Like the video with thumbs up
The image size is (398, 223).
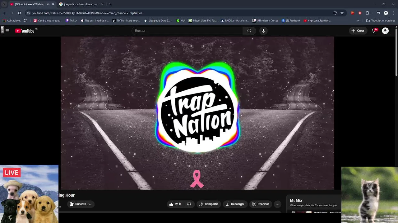(x=175, y=204)
